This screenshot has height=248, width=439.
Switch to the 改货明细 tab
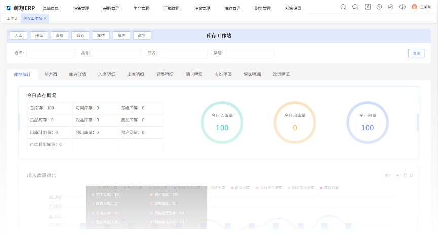[281, 74]
